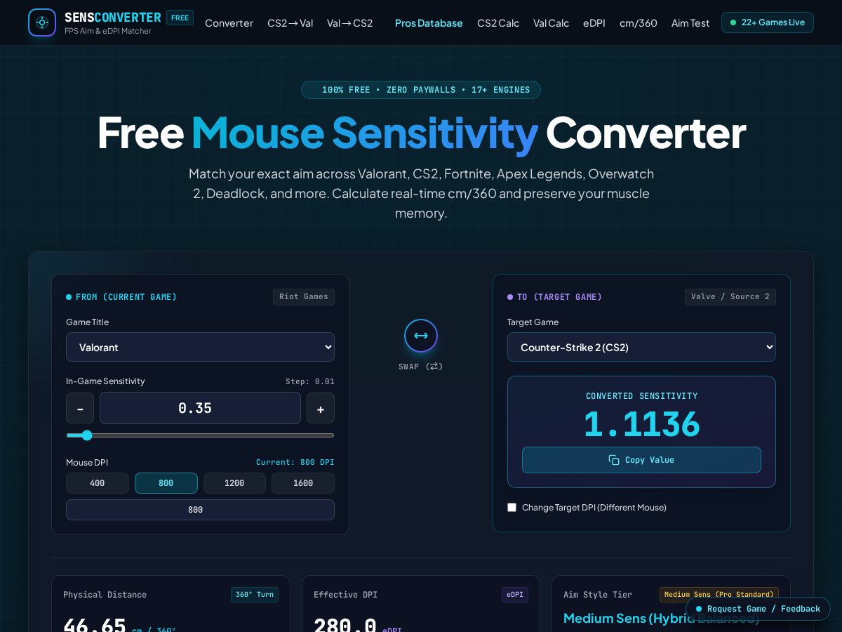Open Request Game / Feedback button
The height and width of the screenshot is (632, 842).
[758, 609]
